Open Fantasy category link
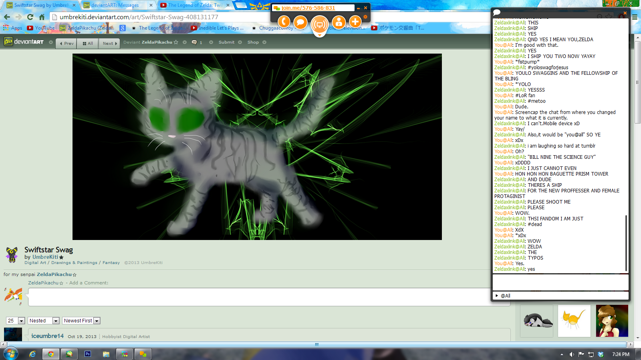 coord(111,263)
